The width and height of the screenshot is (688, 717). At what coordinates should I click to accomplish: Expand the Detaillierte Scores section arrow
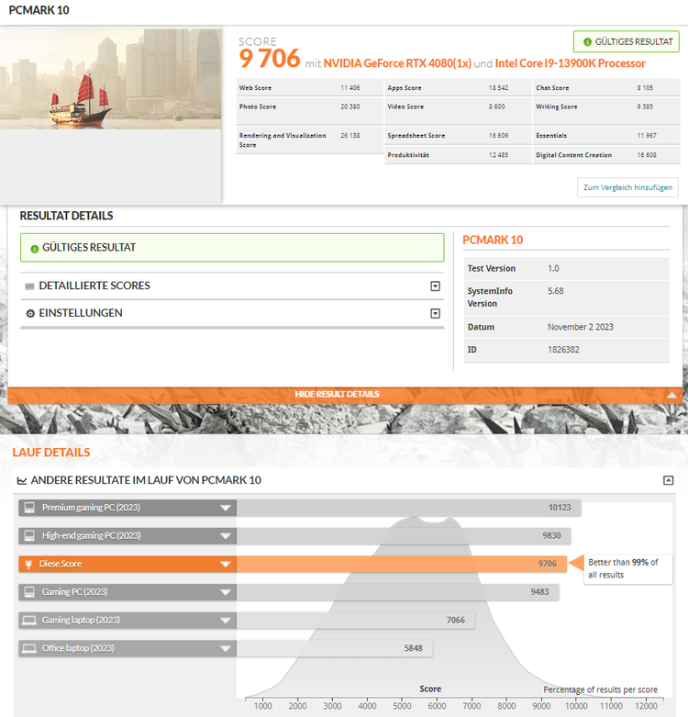pos(436,286)
